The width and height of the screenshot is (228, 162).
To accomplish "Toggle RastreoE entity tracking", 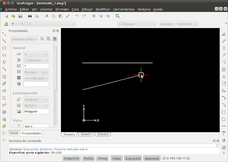I will point(152,158).
